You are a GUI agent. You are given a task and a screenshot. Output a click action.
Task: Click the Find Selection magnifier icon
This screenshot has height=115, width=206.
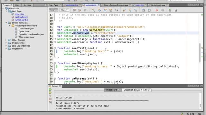pos(93,10)
